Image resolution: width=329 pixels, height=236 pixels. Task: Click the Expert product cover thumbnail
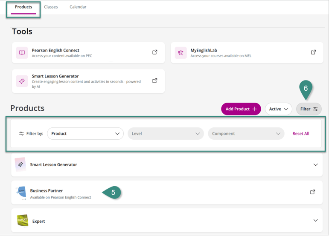tap(22, 221)
